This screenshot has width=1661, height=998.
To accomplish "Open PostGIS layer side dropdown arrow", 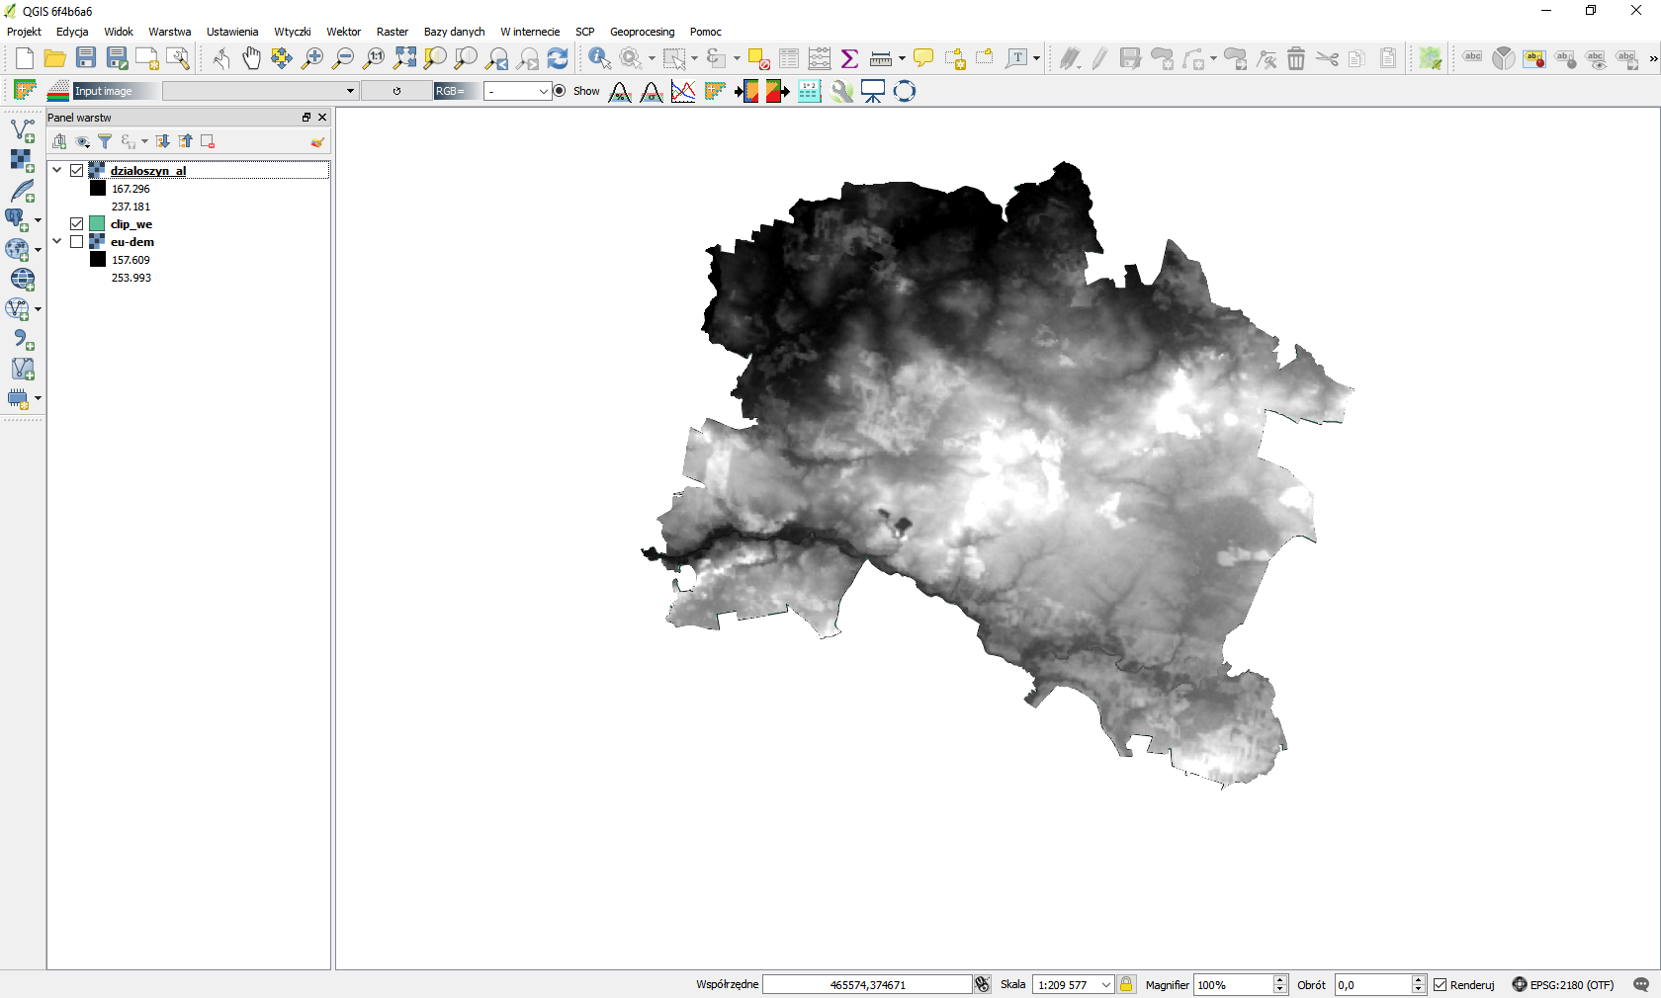I will [x=38, y=219].
